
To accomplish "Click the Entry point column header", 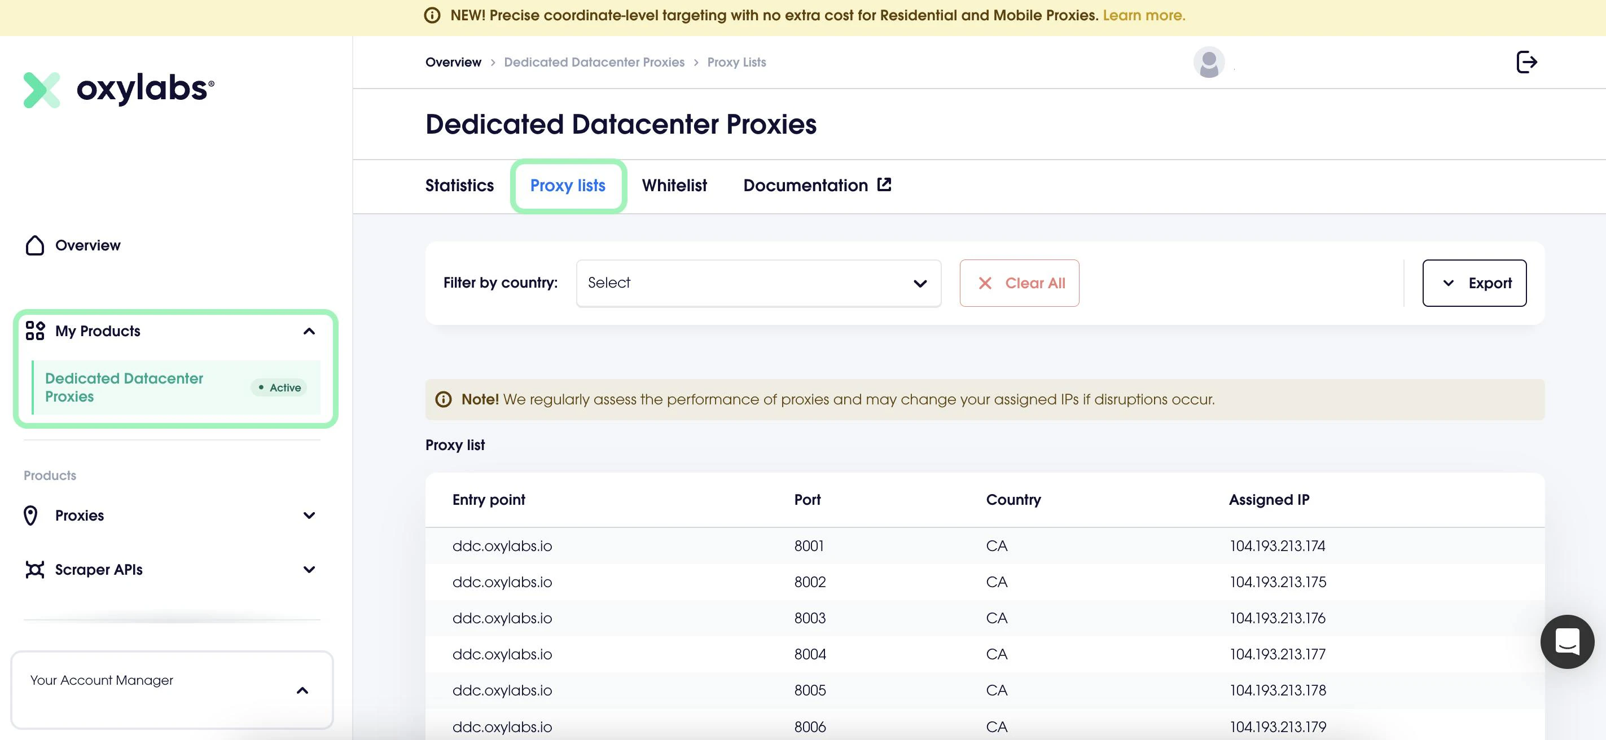I will pos(489,500).
